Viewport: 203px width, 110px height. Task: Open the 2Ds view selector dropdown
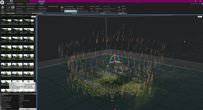[x=33, y=17]
